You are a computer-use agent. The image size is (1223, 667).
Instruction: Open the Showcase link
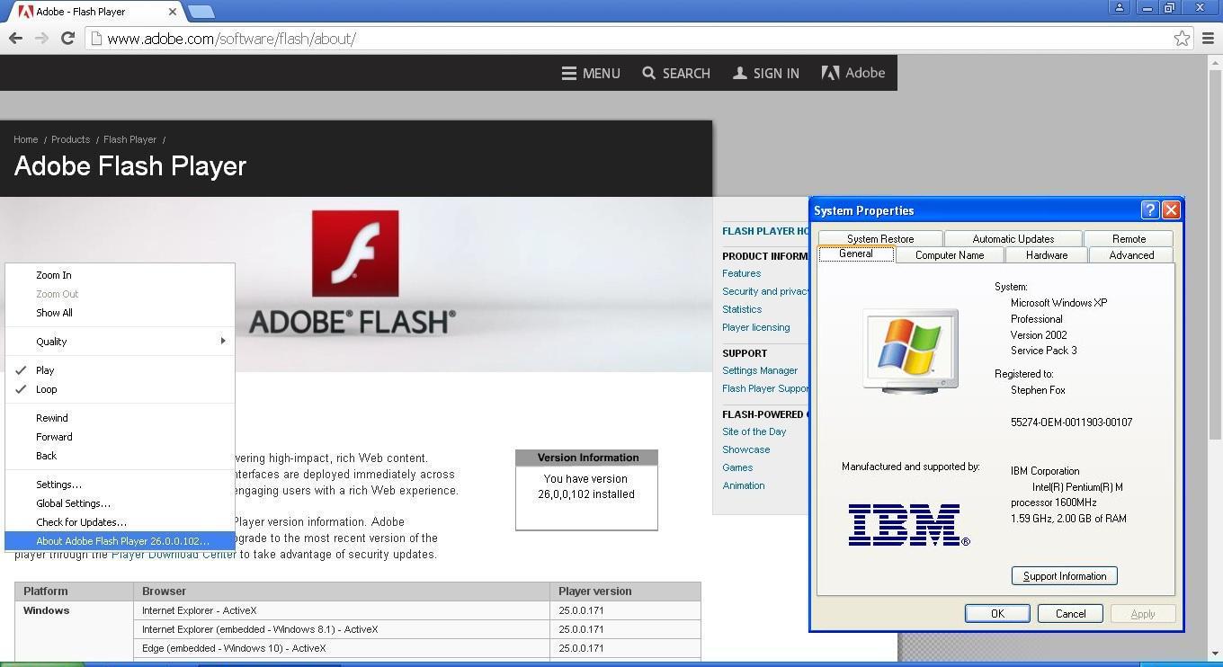(745, 449)
